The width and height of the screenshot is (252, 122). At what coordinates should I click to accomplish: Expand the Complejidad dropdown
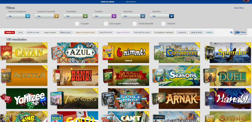pos(75,16)
